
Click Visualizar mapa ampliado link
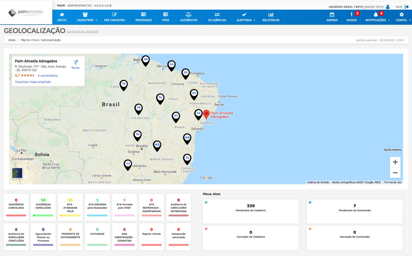[x=33, y=82]
